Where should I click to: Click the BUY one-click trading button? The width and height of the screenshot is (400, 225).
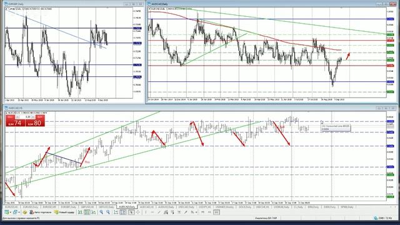39,117
